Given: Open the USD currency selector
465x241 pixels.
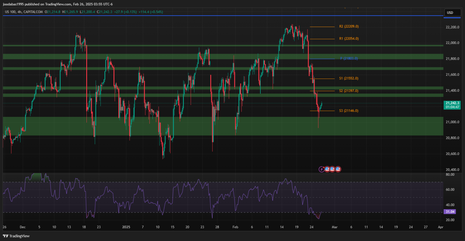Looking at the screenshot, I should tap(449, 13).
